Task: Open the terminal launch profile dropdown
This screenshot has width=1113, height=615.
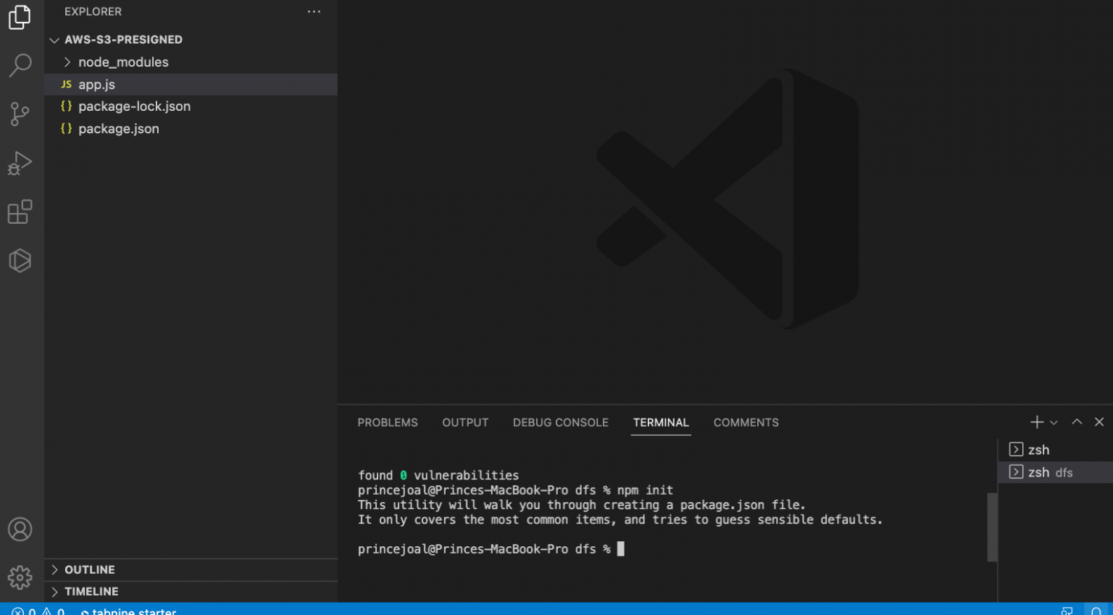Action: tap(1054, 423)
